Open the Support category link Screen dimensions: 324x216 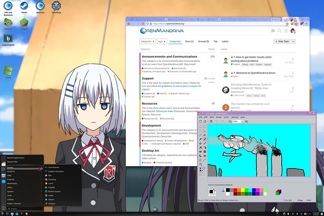147,78
